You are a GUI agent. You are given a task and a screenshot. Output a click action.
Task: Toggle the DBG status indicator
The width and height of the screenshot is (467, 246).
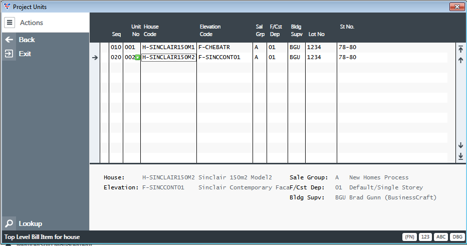[457, 237]
